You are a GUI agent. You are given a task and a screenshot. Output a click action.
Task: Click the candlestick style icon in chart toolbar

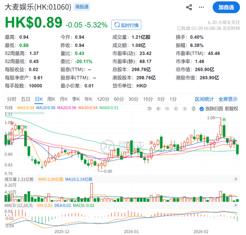(x=194, y=109)
